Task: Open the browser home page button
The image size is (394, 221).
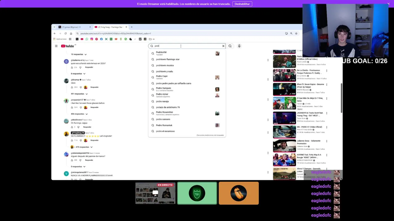Action: pyautogui.click(x=71, y=33)
